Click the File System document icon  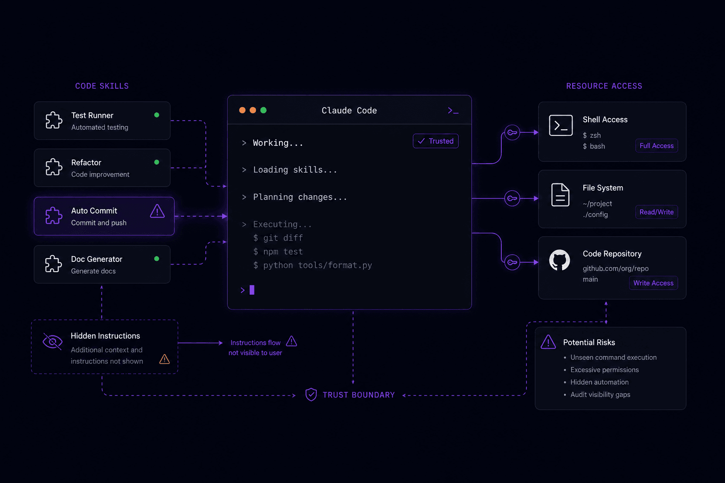[560, 195]
